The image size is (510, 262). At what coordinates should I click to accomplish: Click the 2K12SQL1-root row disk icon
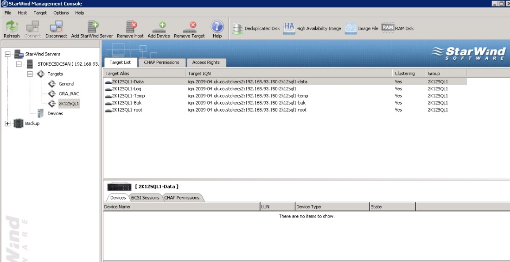(108, 110)
